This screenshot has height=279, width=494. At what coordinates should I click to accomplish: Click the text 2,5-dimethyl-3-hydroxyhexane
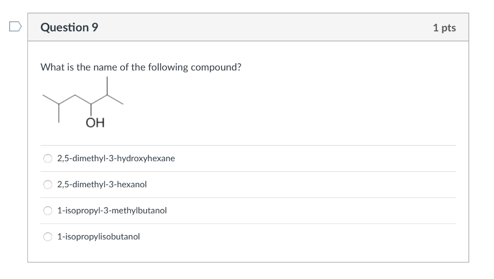pyautogui.click(x=116, y=158)
